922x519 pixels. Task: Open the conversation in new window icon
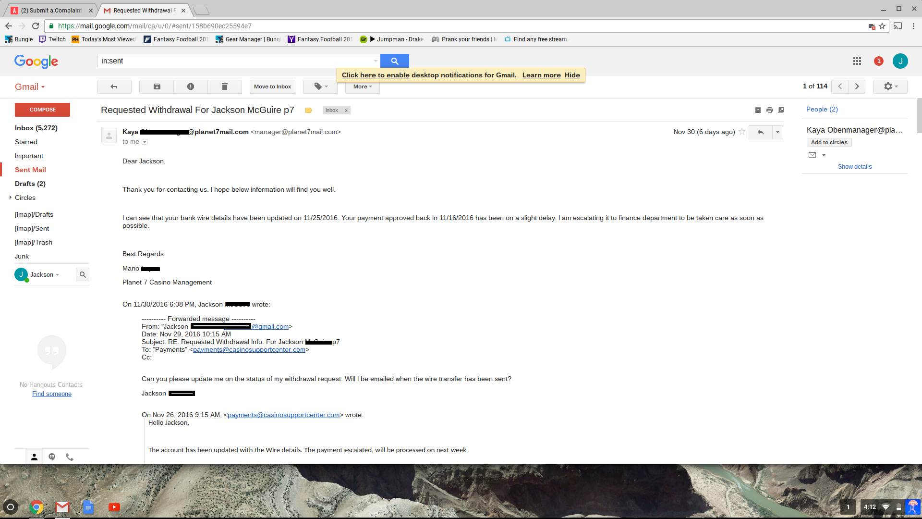[781, 110]
